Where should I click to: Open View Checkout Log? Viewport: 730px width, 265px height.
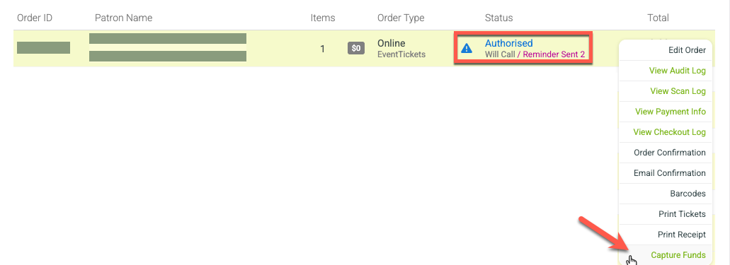click(x=670, y=132)
